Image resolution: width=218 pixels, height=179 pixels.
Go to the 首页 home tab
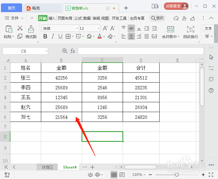click(x=11, y=8)
